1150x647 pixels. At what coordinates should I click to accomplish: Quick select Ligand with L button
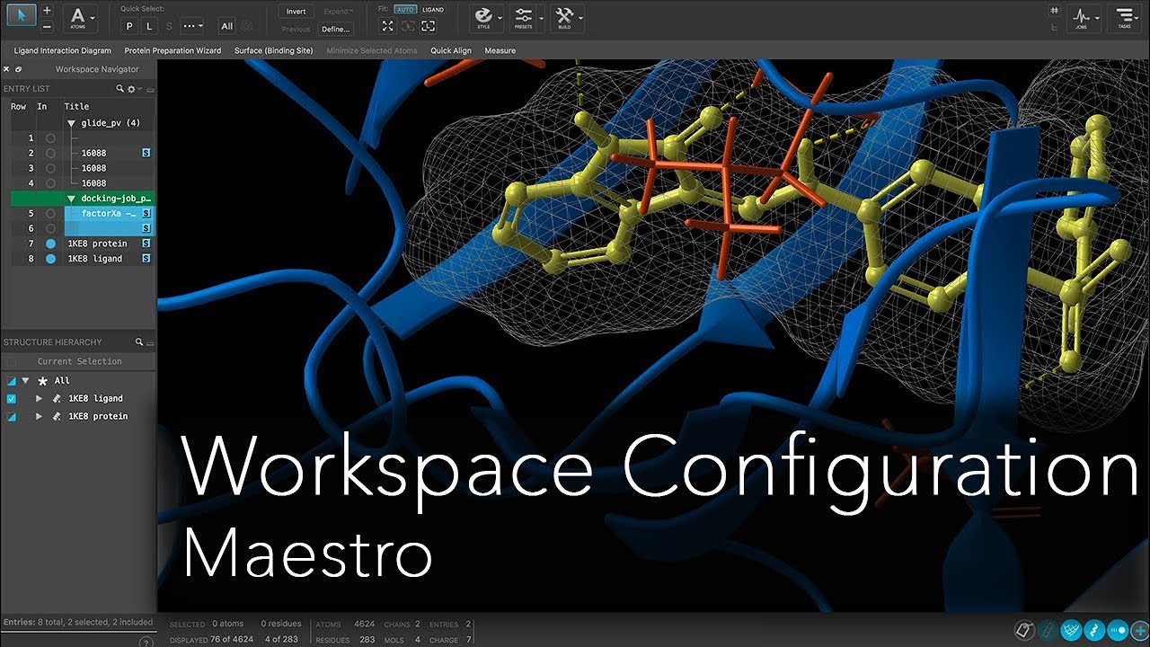(x=149, y=27)
